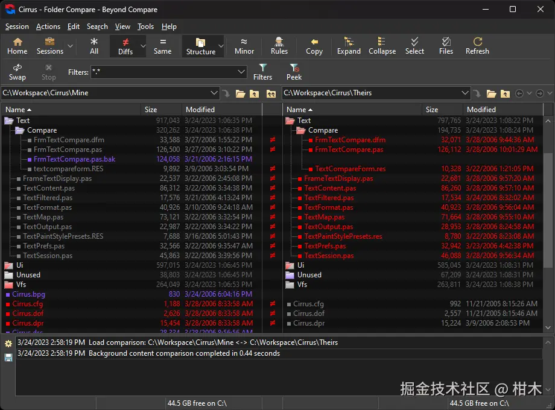555x410 pixels.
Task: Expand the right Unused folder
Action: tap(290, 275)
